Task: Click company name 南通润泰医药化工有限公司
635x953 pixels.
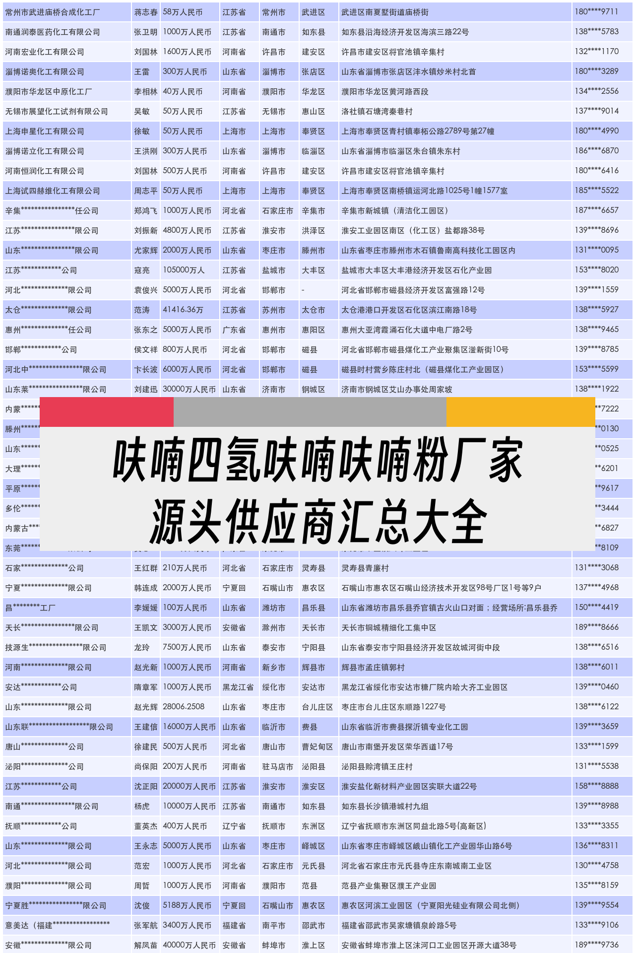Action: pyautogui.click(x=53, y=32)
